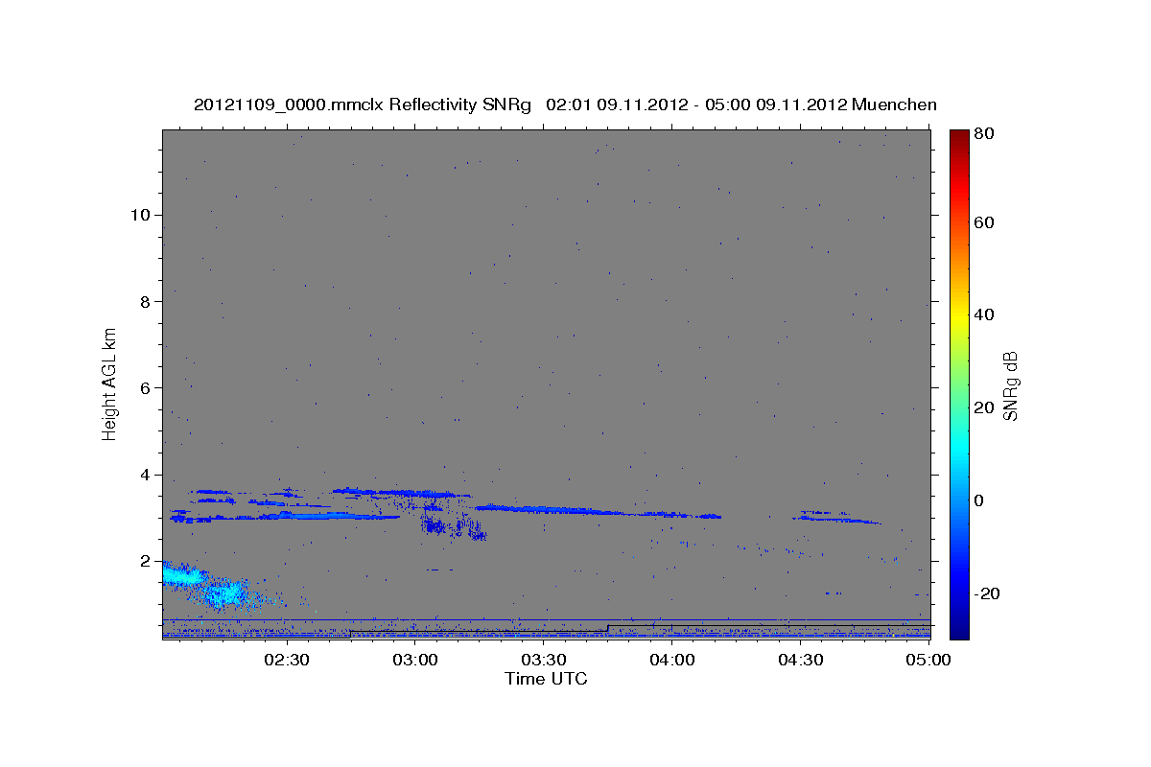This screenshot has height=767, width=1151.
Task: Click the colorbar value 80
Action: pyautogui.click(x=984, y=134)
